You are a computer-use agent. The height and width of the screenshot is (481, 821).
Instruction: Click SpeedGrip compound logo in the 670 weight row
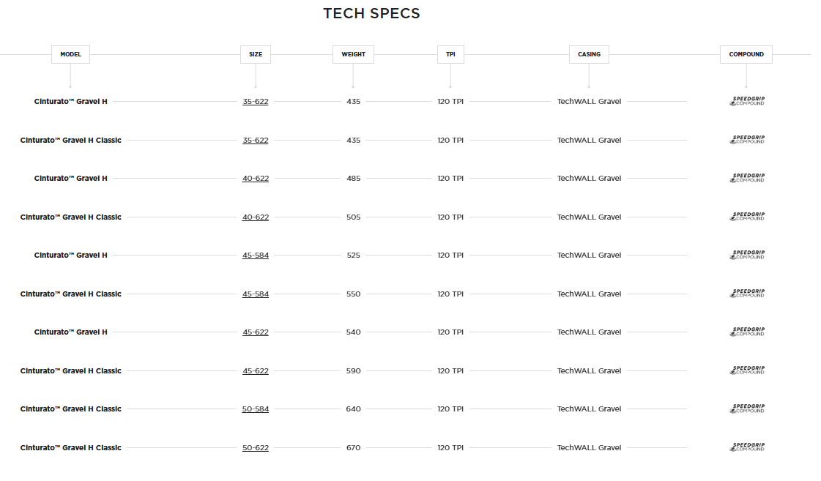[747, 447]
